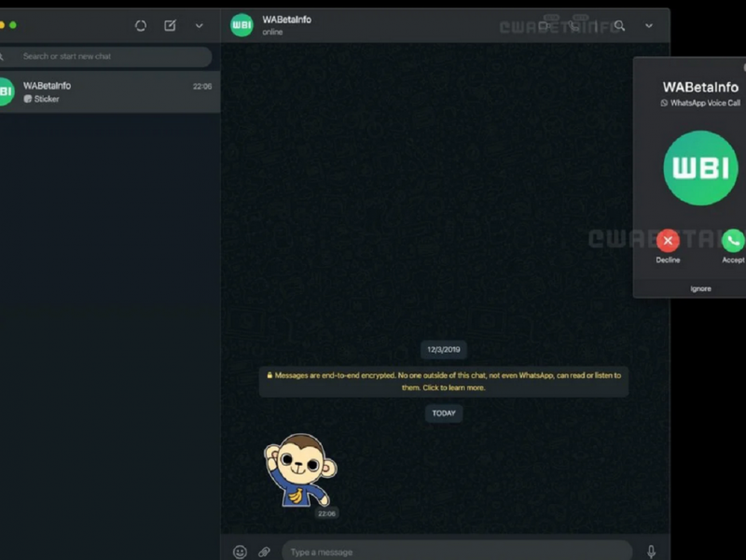Click the TODAY date badge
Screen dimensions: 746x560
click(444, 413)
